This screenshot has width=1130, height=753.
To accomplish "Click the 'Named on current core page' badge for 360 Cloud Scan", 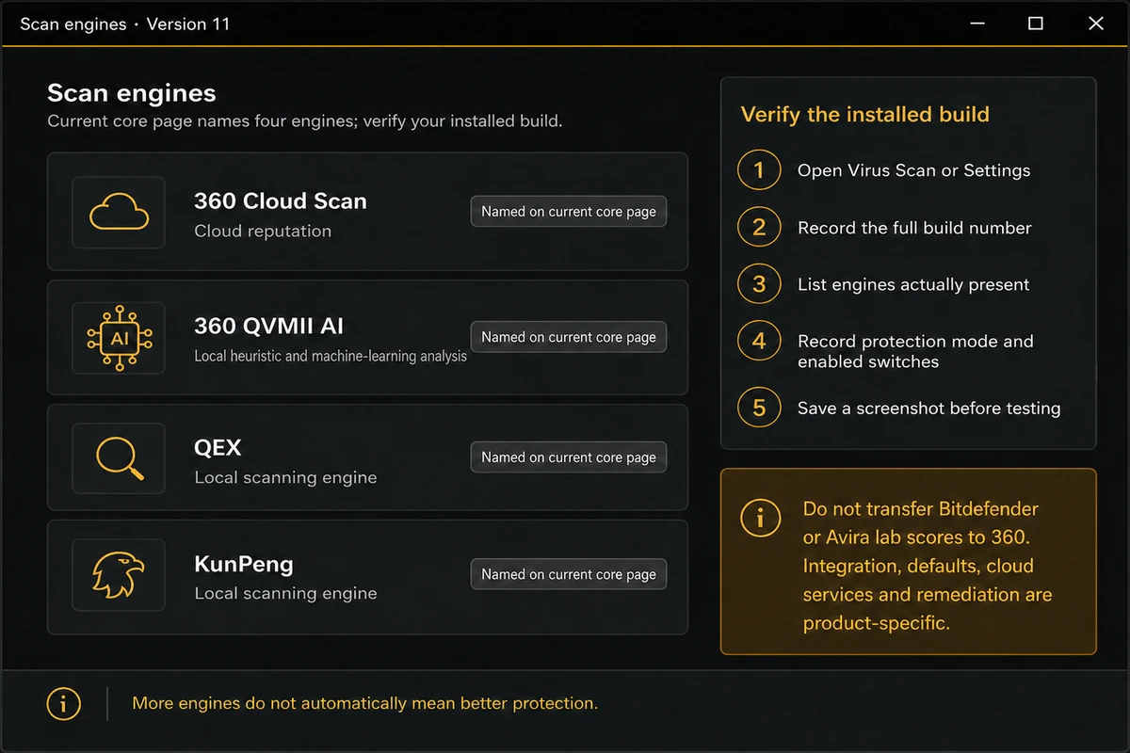I will coord(569,212).
